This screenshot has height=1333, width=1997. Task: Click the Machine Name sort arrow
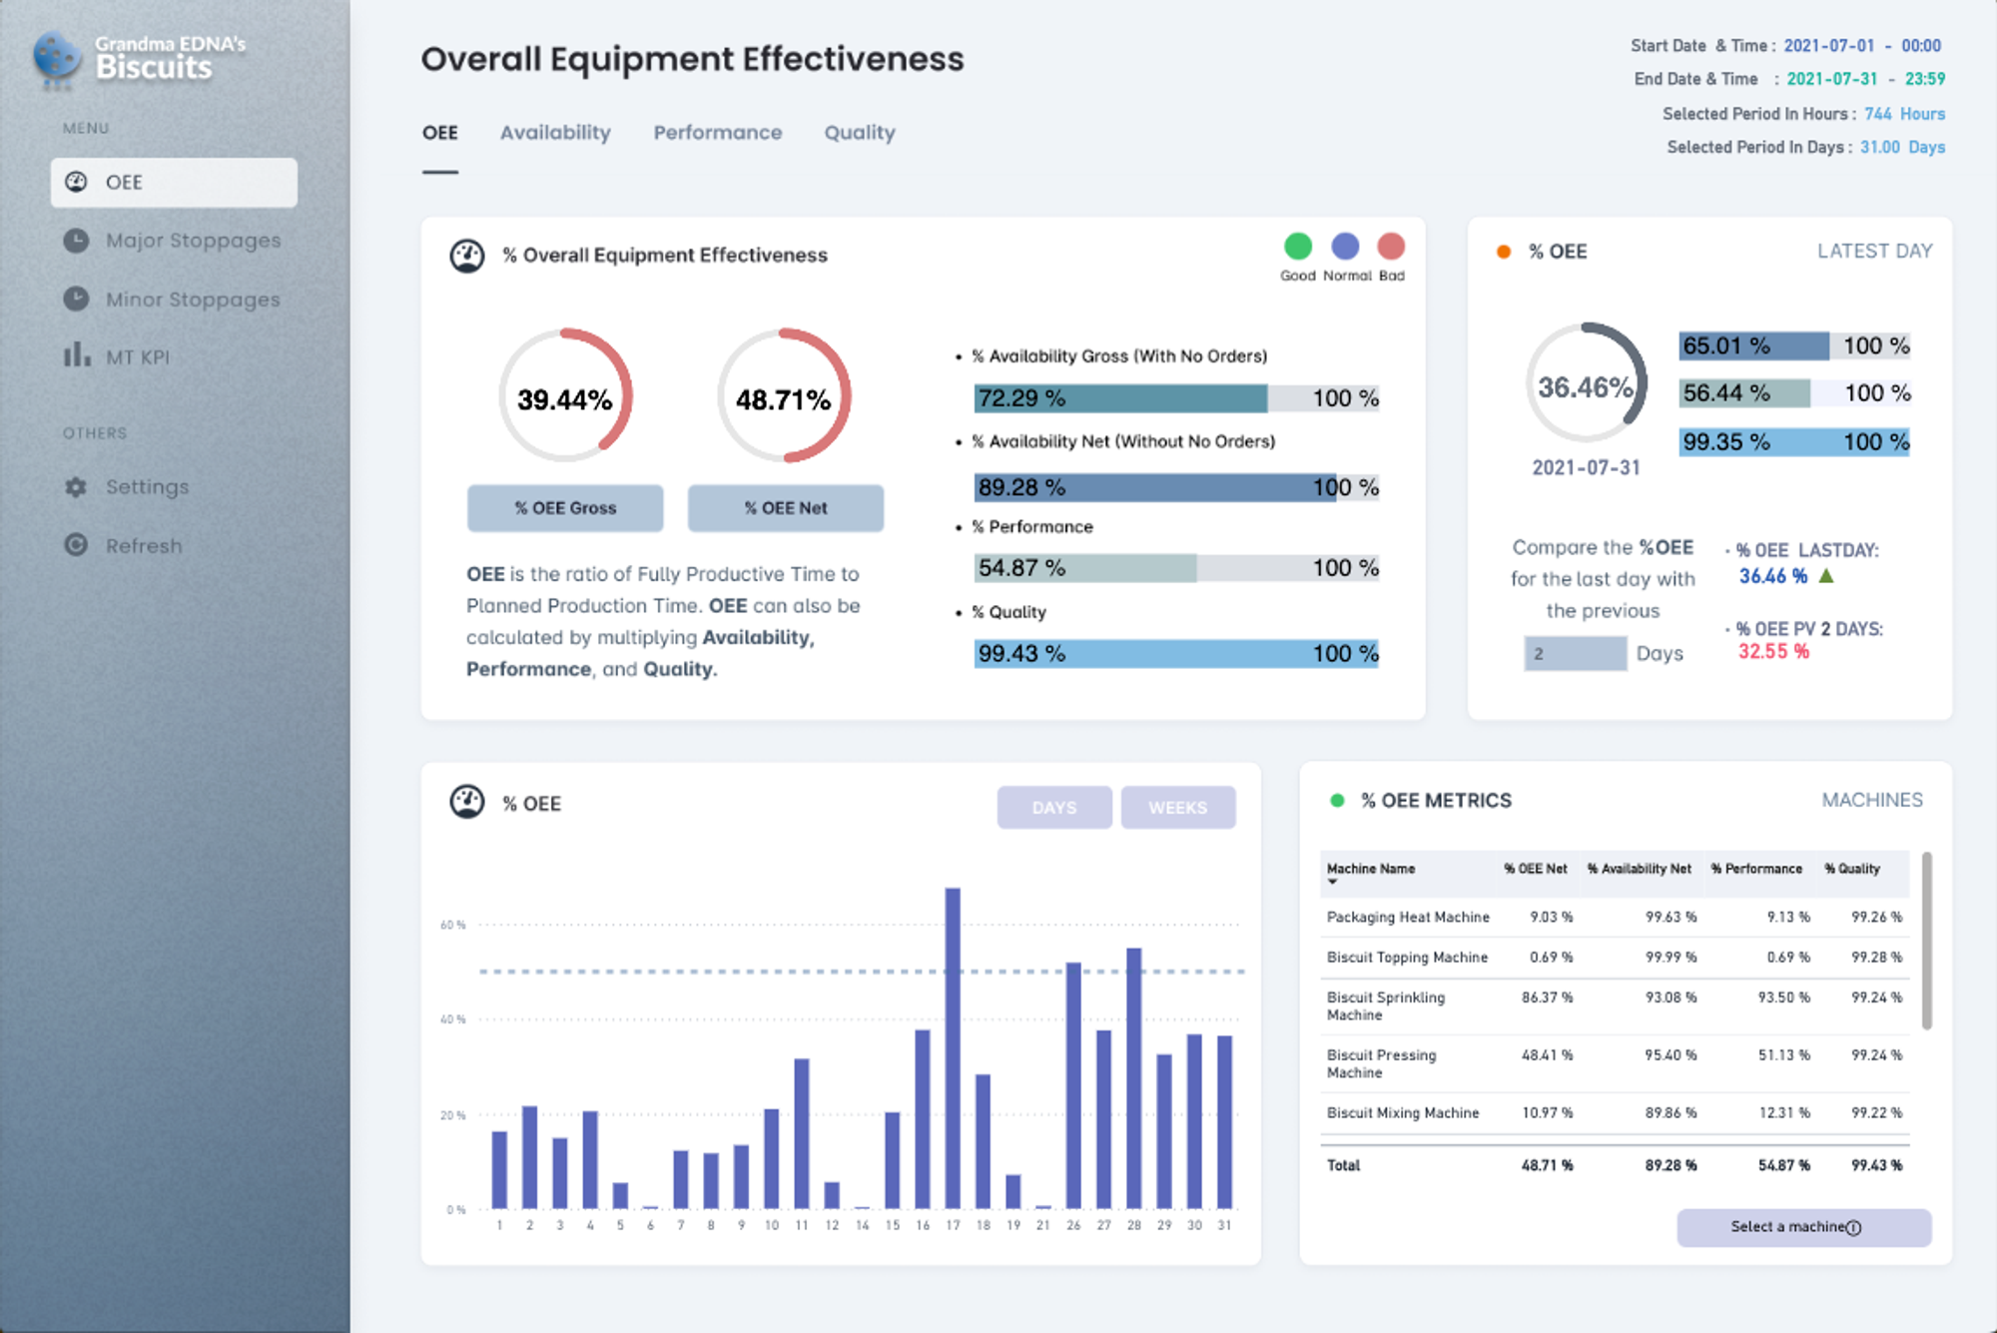tap(1332, 883)
